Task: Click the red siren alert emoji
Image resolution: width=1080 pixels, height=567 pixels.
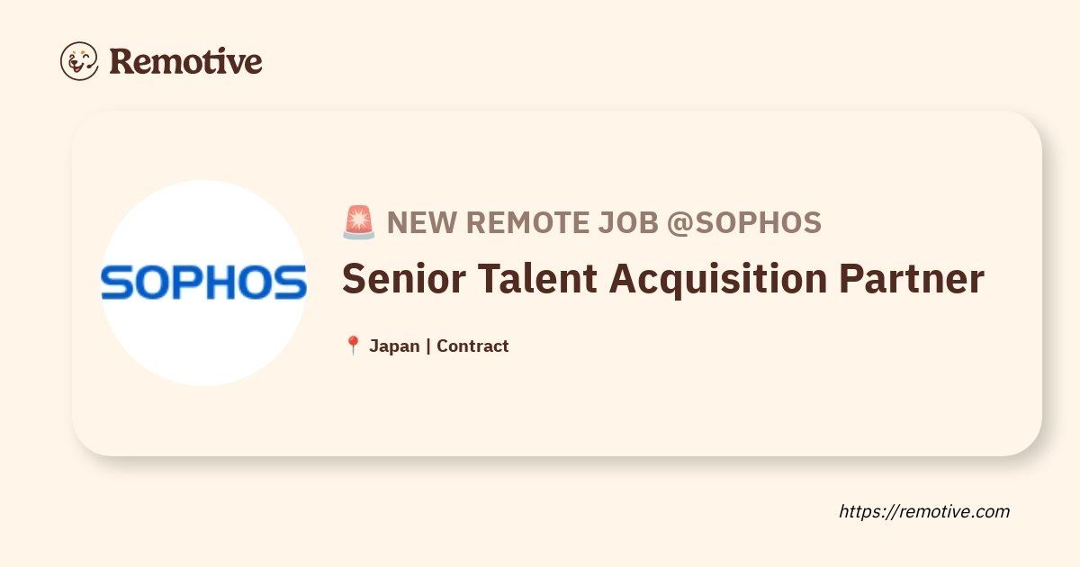Action: pyautogui.click(x=359, y=222)
